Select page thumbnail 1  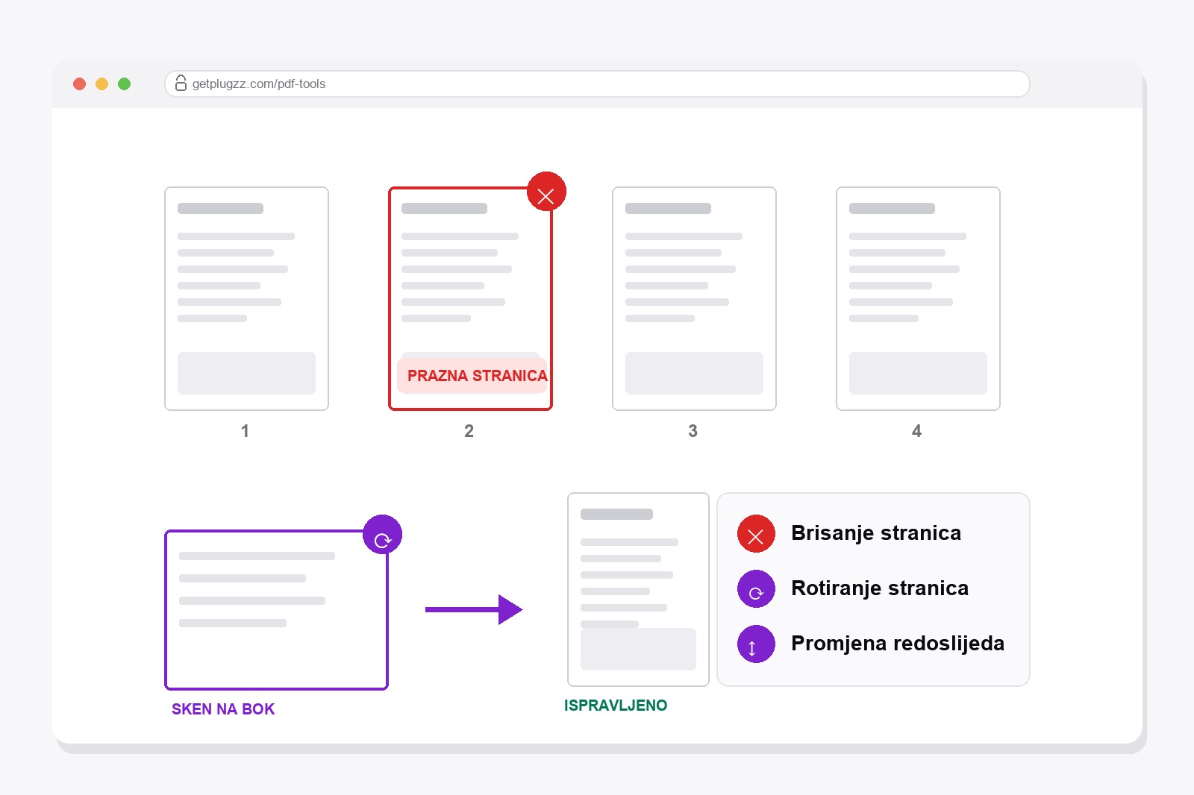246,298
